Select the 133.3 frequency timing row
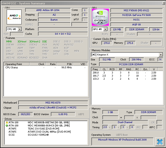 127,79
